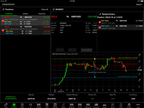The image size is (144, 108).
Task: Tap the blue limit-level arrow marker on chart
Action: click(x=95, y=77)
